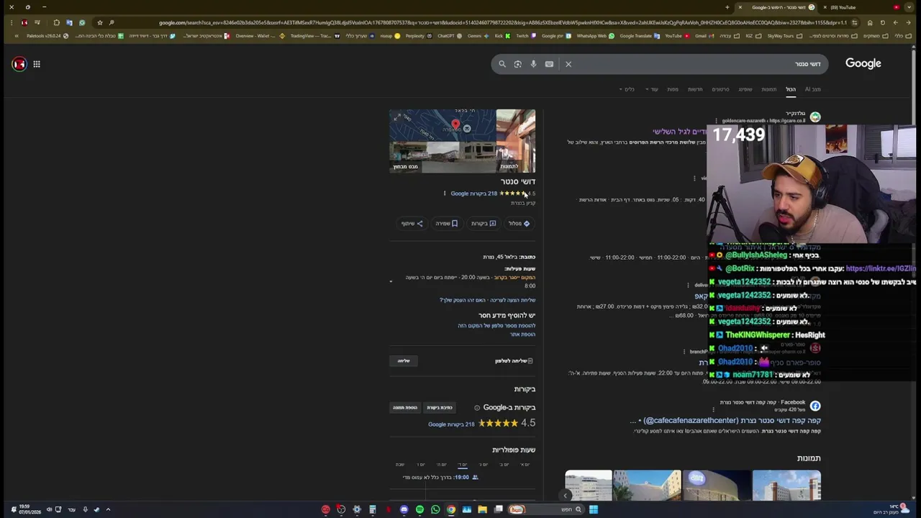921x518 pixels.
Task: Click the כתיבת ביקורת write review button
Action: tap(439, 408)
